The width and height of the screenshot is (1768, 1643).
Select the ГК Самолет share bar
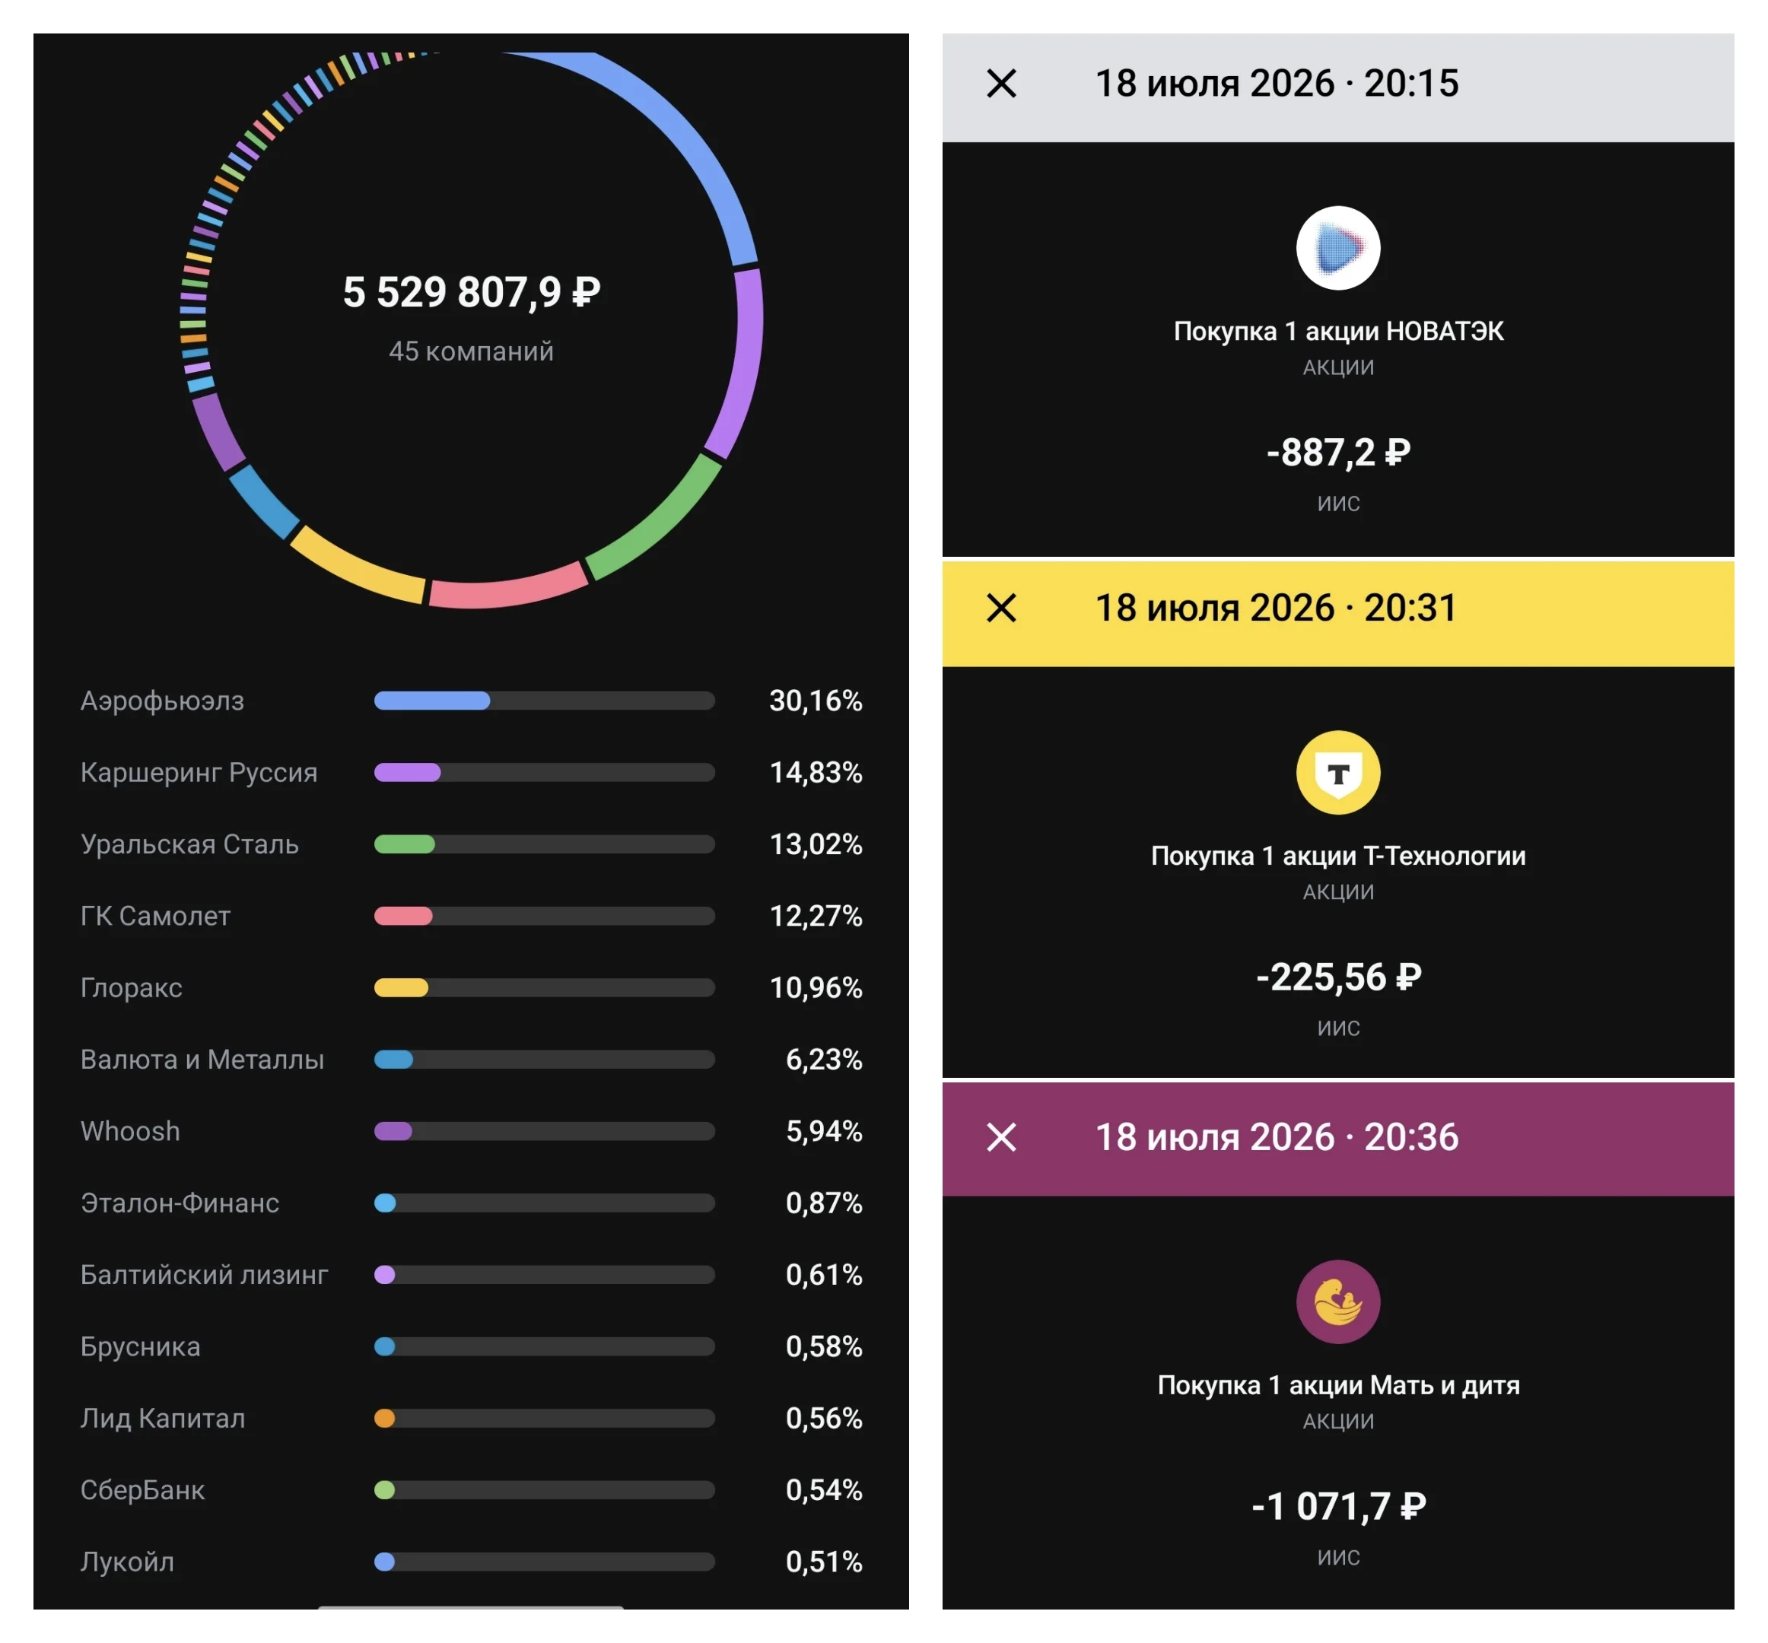(544, 916)
